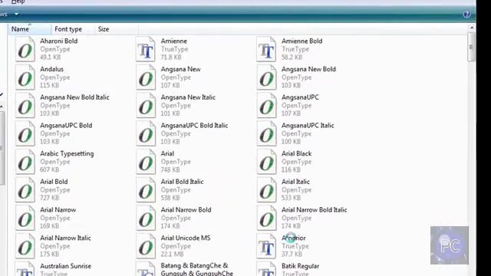Click the Angsana New Italic font icon
The image size is (491, 276).
(146, 106)
